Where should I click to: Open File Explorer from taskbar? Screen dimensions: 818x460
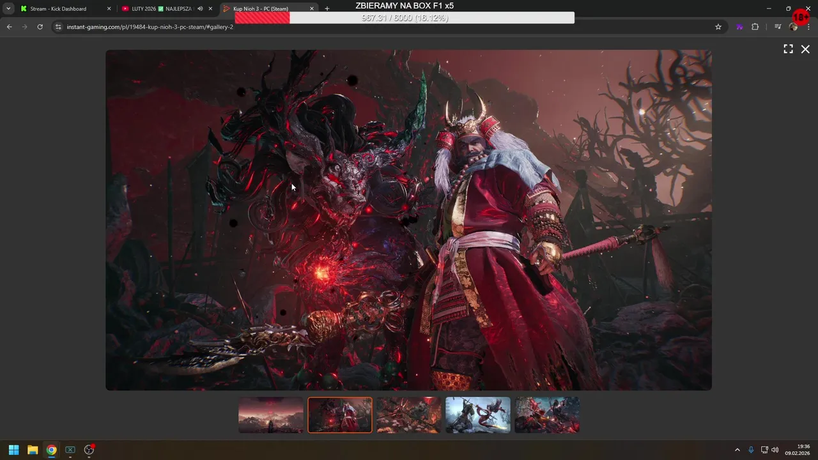(x=33, y=450)
